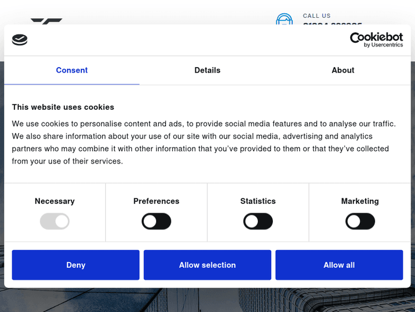415x312 pixels.
Task: Click the headset call icon
Action: tap(284, 19)
